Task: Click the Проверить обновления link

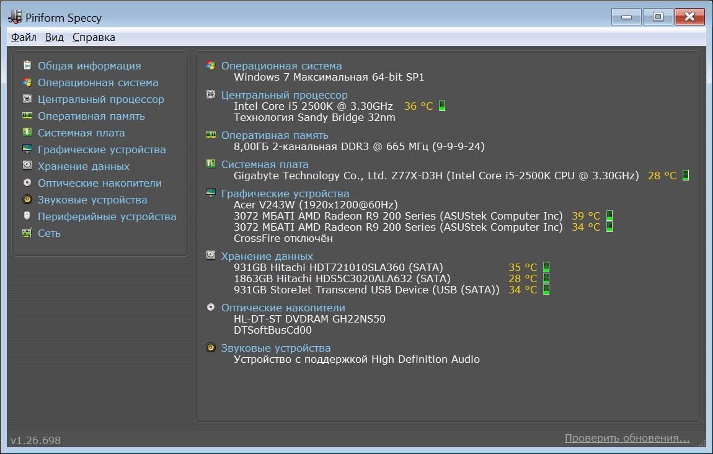Action: coord(627,438)
